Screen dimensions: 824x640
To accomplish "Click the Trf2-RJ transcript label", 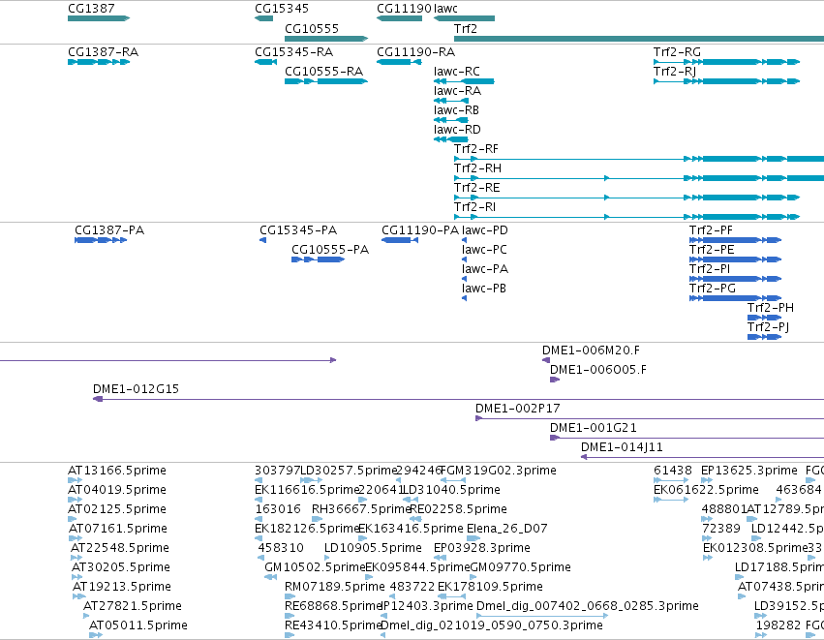I will [675, 72].
